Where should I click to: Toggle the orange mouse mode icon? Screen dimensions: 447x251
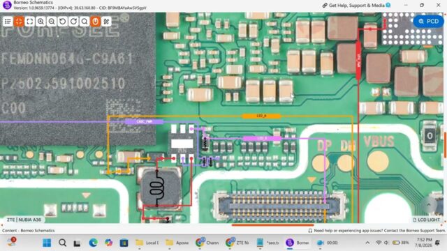coord(95,22)
